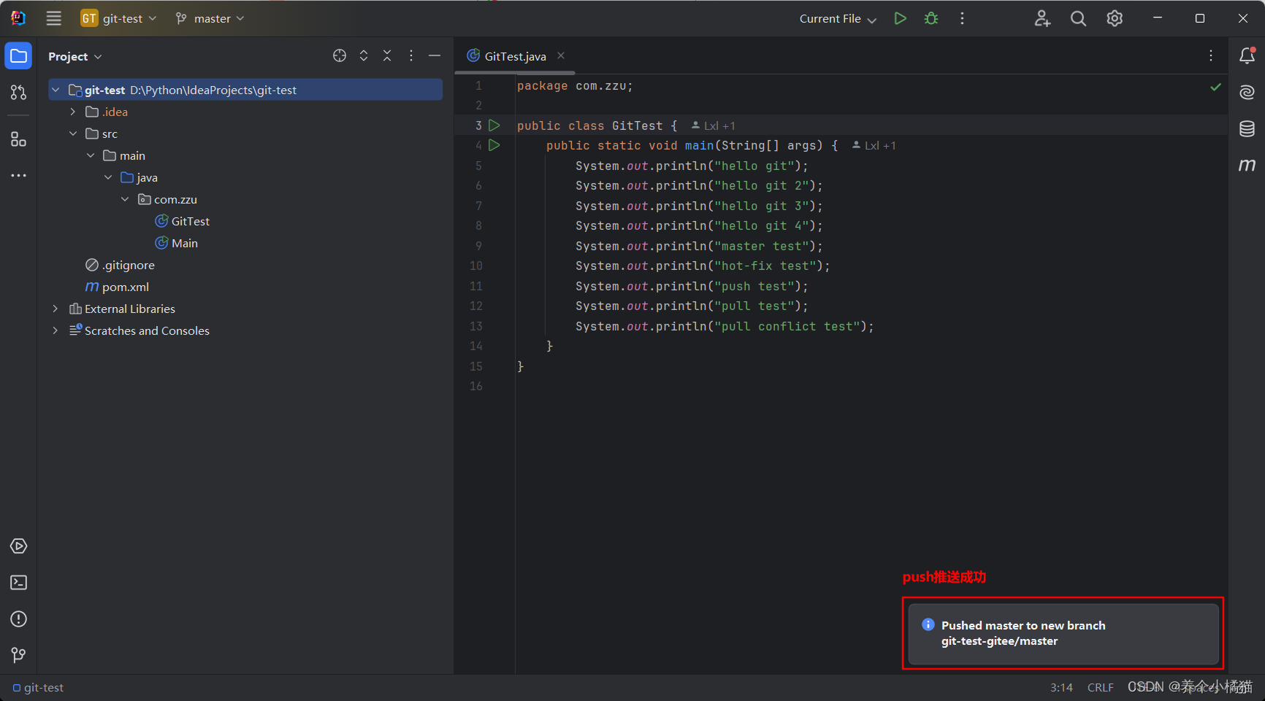Hide the Project panel with minimize icon
The height and width of the screenshot is (701, 1265).
pos(435,55)
